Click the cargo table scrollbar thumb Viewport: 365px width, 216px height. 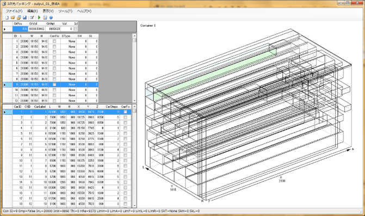coord(134,111)
